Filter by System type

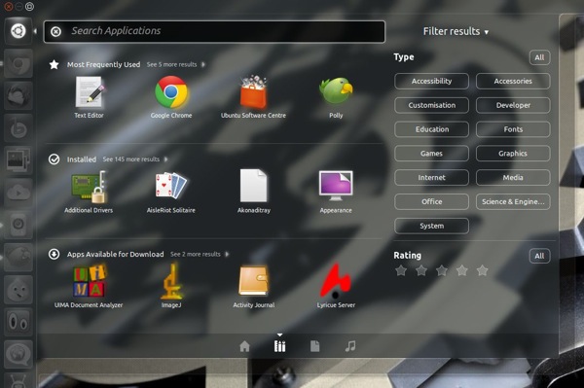point(431,226)
